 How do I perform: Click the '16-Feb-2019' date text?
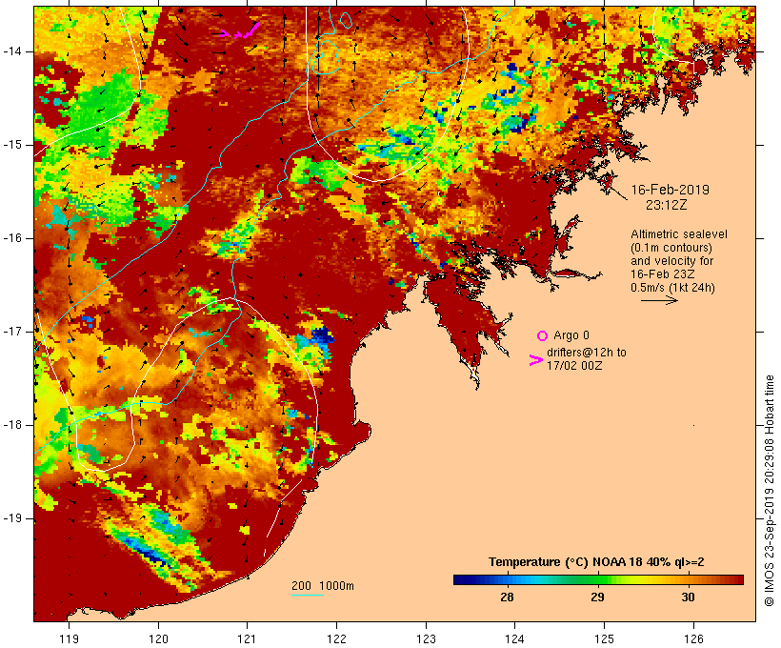click(670, 190)
